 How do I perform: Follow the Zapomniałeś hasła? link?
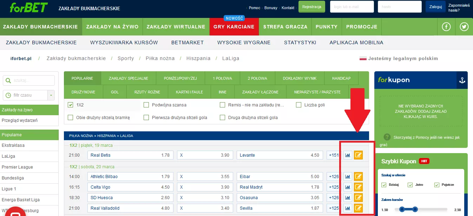coord(459,8)
